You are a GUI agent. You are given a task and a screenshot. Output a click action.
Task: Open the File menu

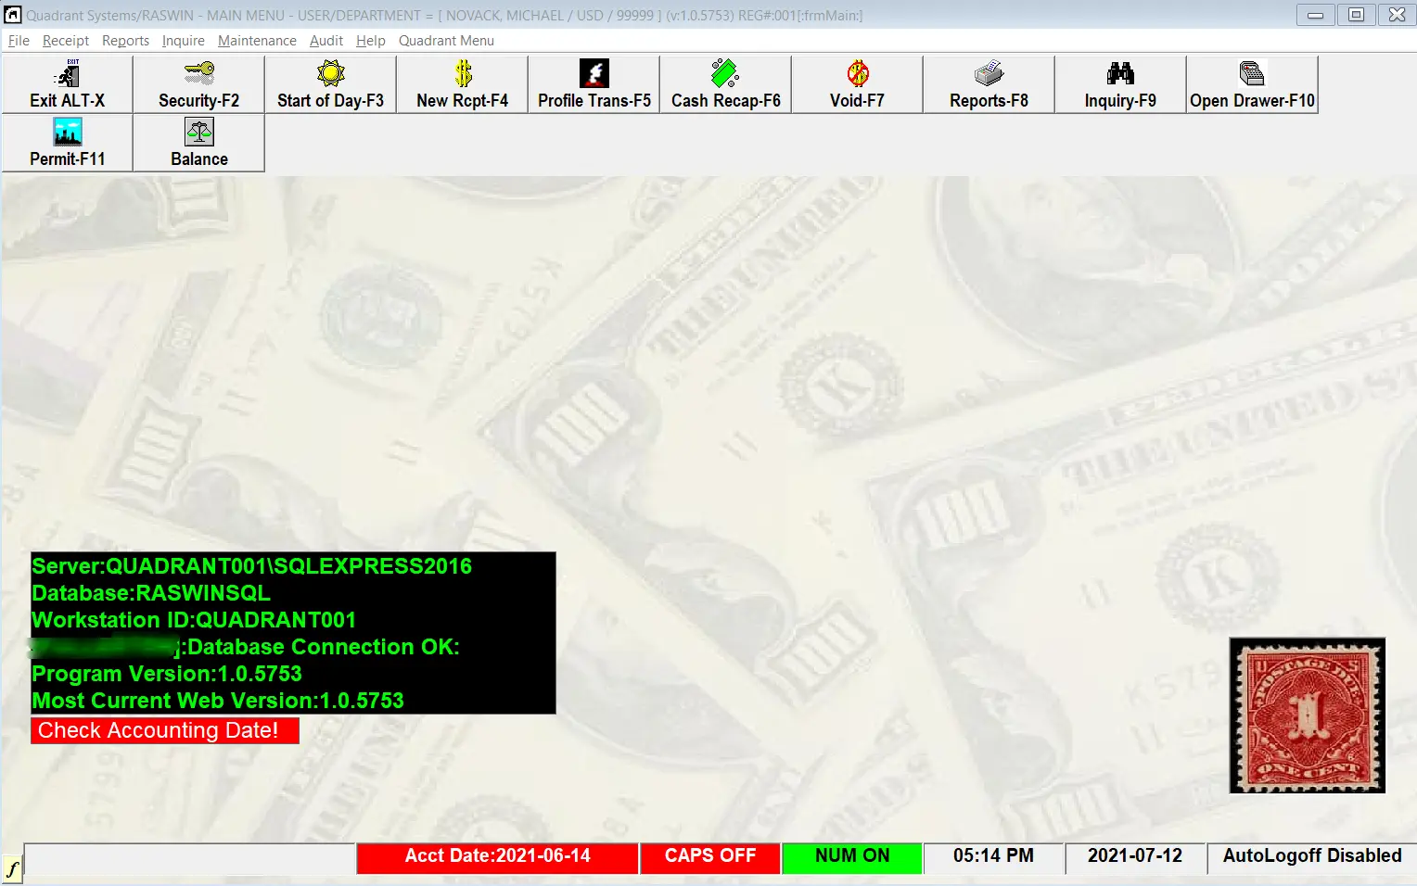(x=19, y=41)
